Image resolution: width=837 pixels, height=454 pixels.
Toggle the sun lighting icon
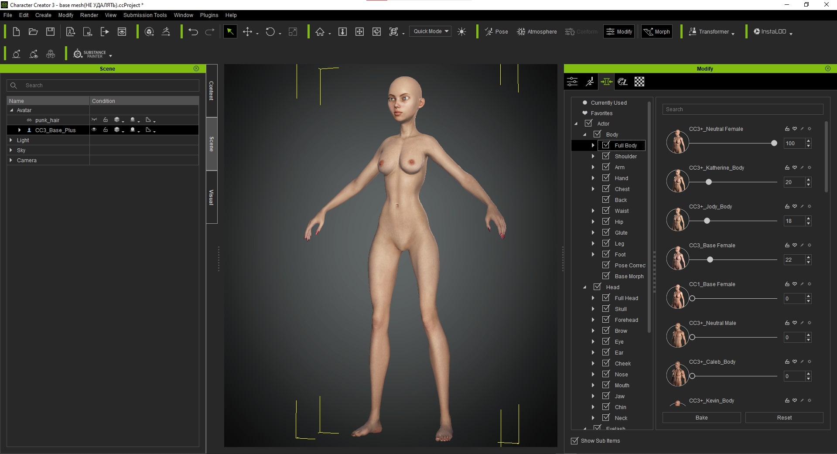click(462, 31)
